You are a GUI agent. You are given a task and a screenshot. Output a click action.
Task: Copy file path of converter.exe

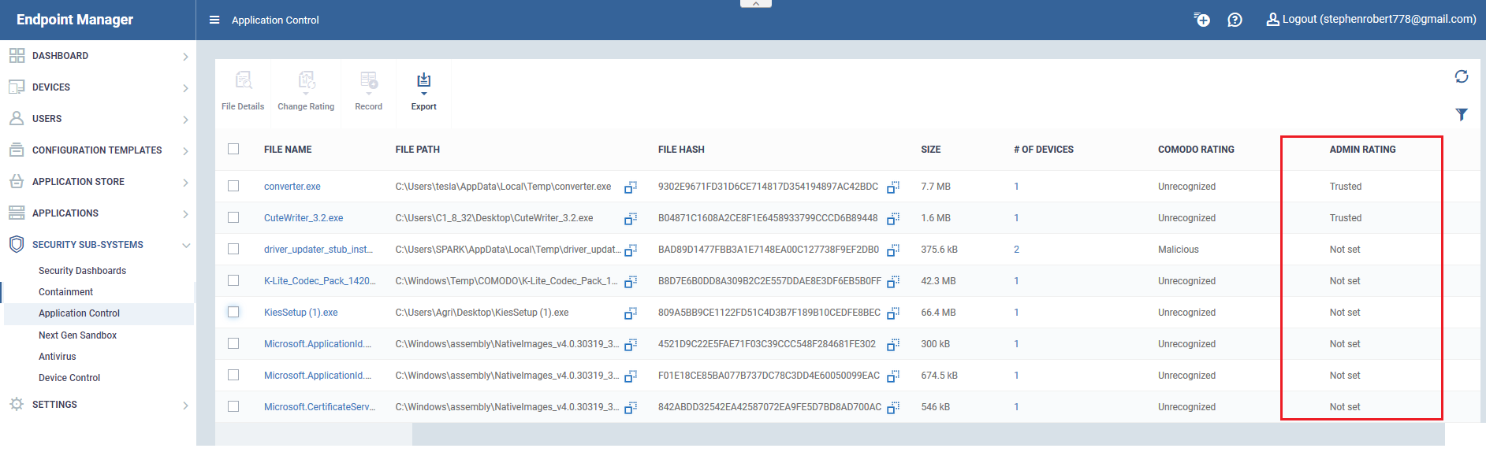point(631,187)
